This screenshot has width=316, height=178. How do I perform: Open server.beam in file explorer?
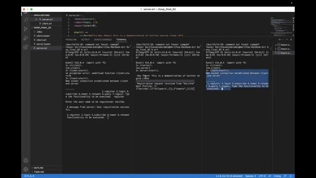[46, 44]
